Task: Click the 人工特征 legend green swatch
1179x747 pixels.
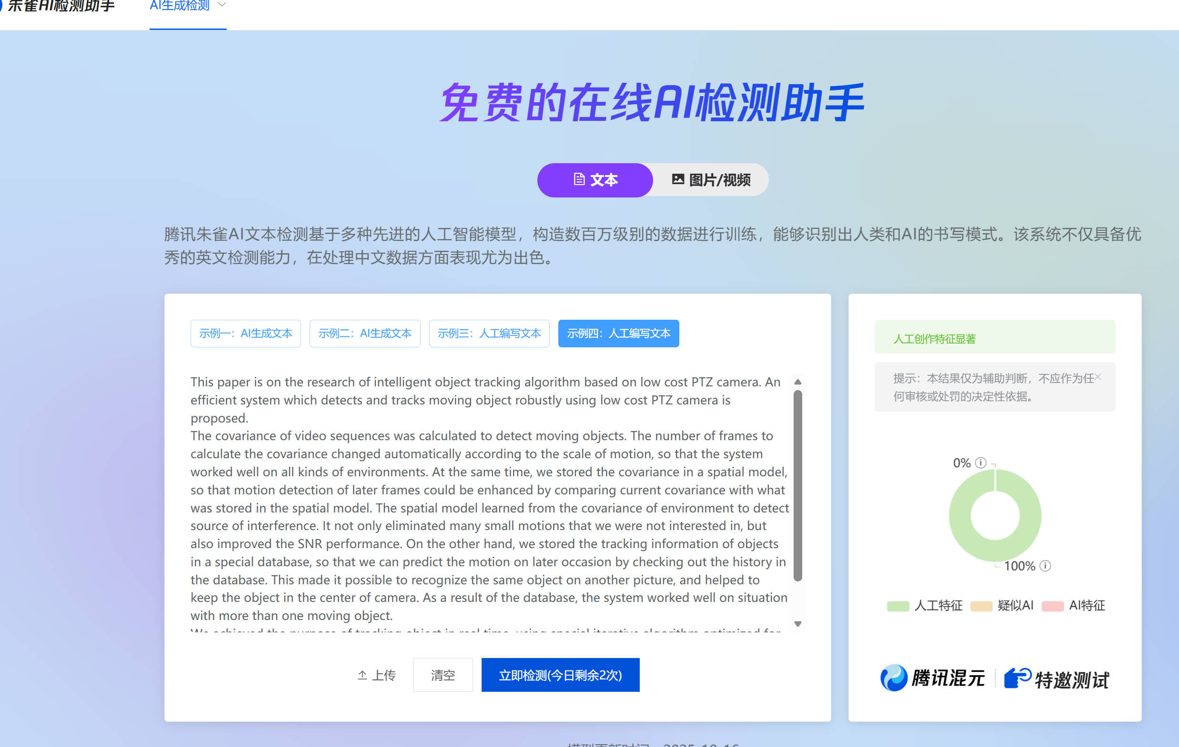Action: 898,606
